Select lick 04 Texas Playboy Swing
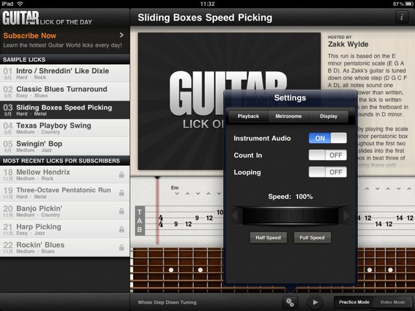Viewport: 415px width, 311px height. point(65,128)
